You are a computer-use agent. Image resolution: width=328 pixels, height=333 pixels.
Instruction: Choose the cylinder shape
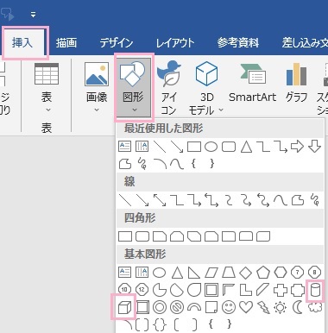pos(315,290)
